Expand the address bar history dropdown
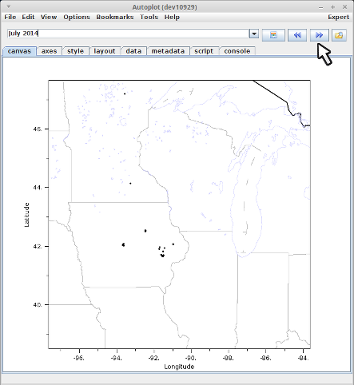The width and height of the screenshot is (354, 385). click(254, 34)
